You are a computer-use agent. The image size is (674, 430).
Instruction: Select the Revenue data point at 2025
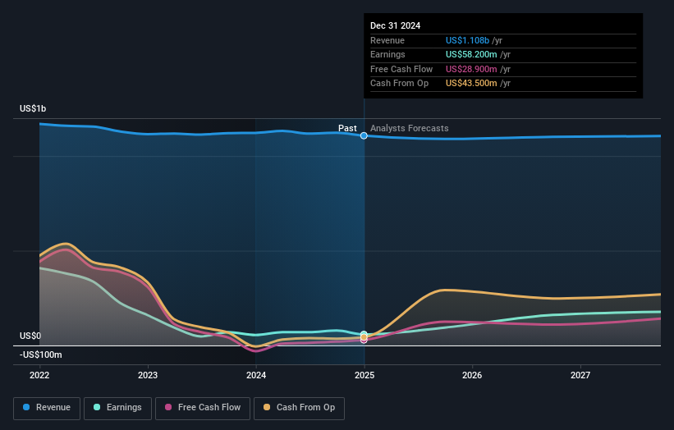click(364, 135)
